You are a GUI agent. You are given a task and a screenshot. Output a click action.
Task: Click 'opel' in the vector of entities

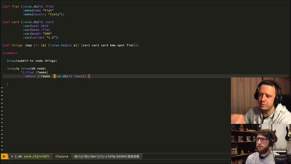pos(121,46)
